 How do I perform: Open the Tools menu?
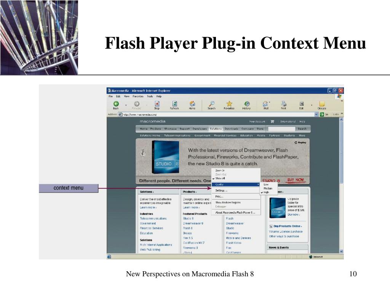pyautogui.click(x=150, y=96)
